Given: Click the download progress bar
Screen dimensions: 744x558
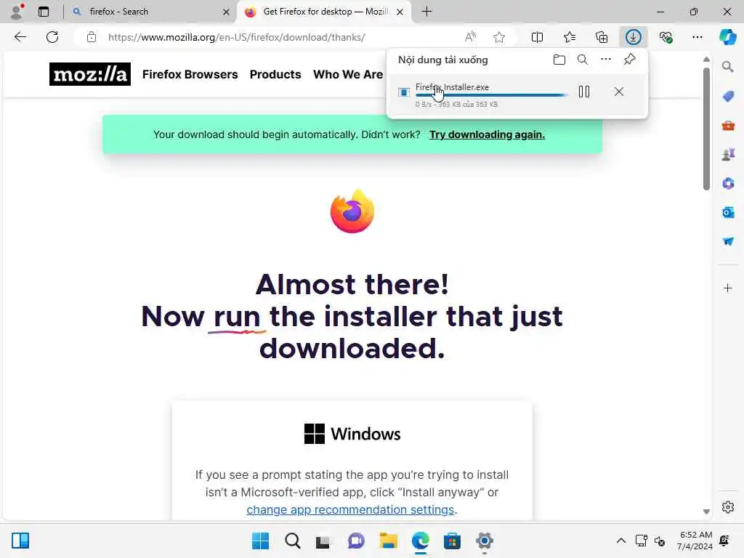Looking at the screenshot, I should coord(491,95).
